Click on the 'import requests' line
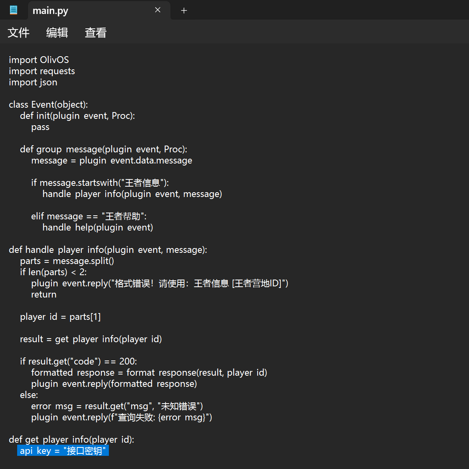Screen dimensions: 469x469 click(42, 71)
